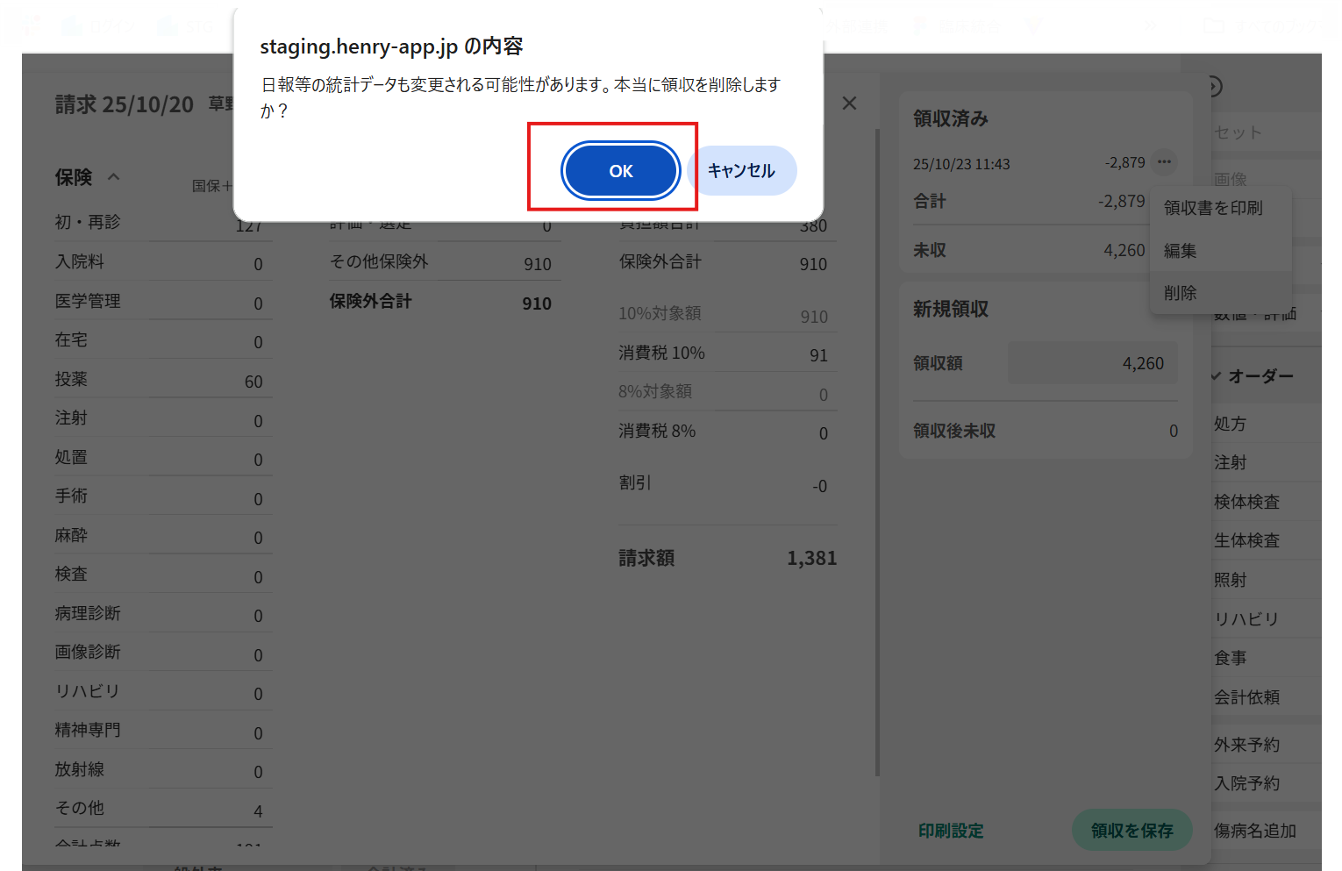The image size is (1342, 871).
Task: Click 傷病名追加 in the sidebar
Action: [x=1255, y=831]
